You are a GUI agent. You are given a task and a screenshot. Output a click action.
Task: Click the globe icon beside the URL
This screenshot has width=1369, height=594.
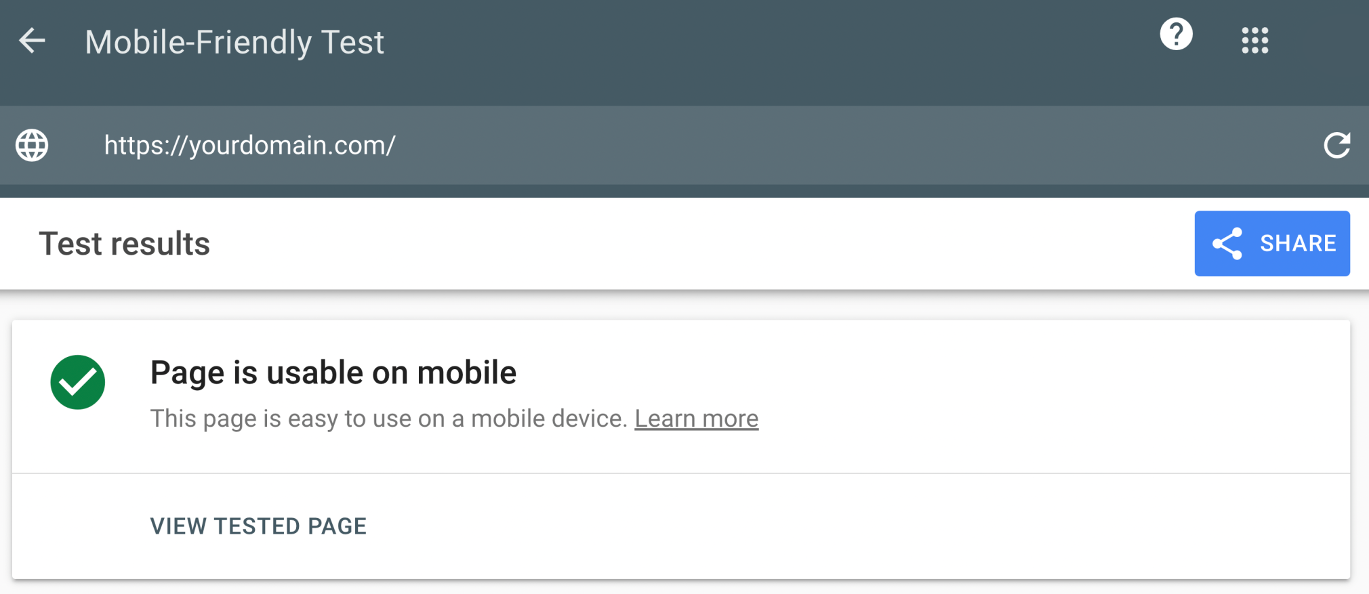32,145
